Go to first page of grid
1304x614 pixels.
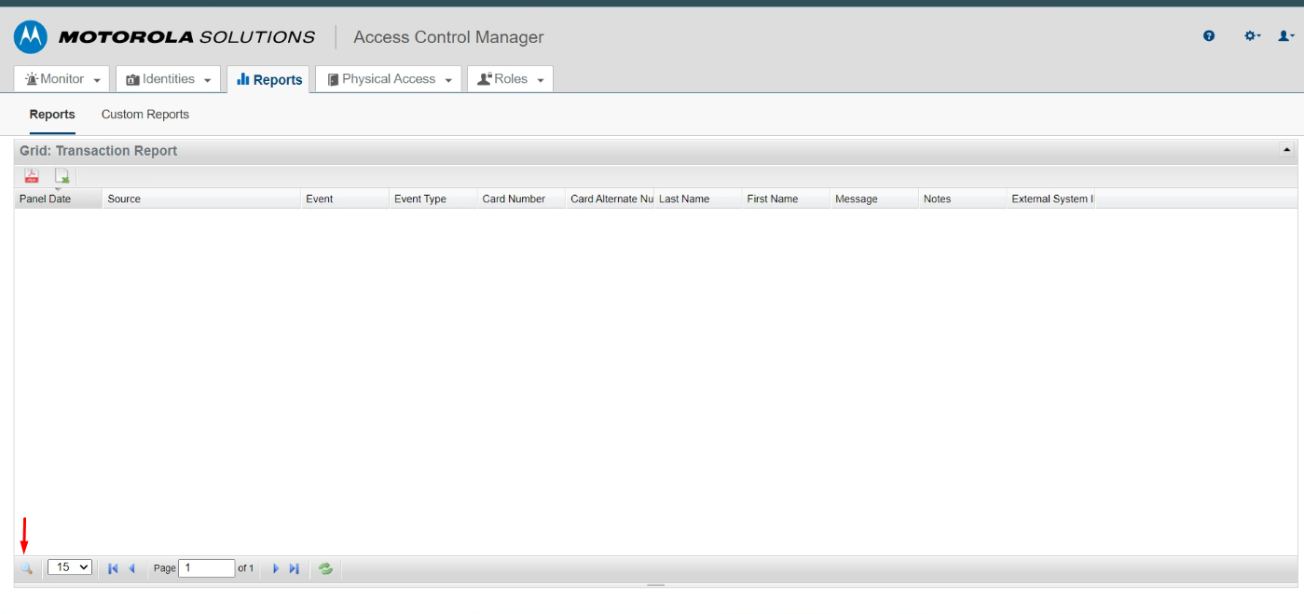[x=113, y=568]
